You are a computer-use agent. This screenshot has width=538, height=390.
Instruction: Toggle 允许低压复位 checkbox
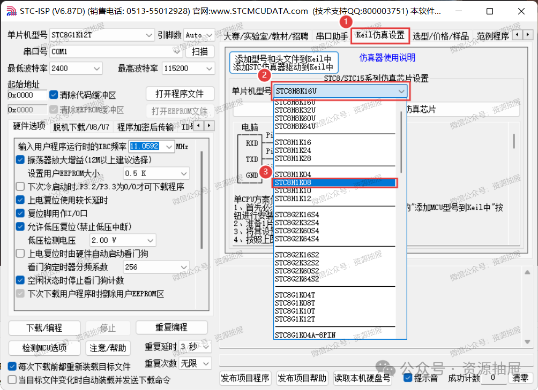[20, 227]
